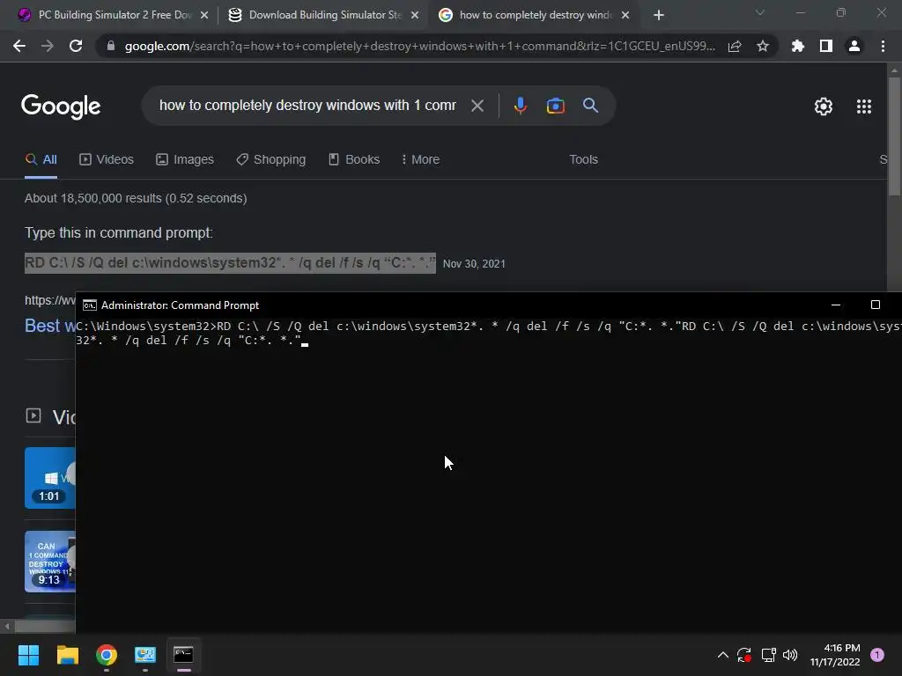The height and width of the screenshot is (676, 902).
Task: Open the notification count badge
Action: 877,655
